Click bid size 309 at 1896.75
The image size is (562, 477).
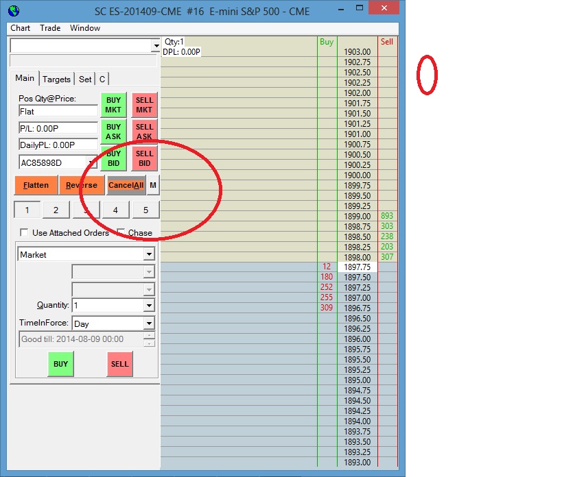pos(327,308)
